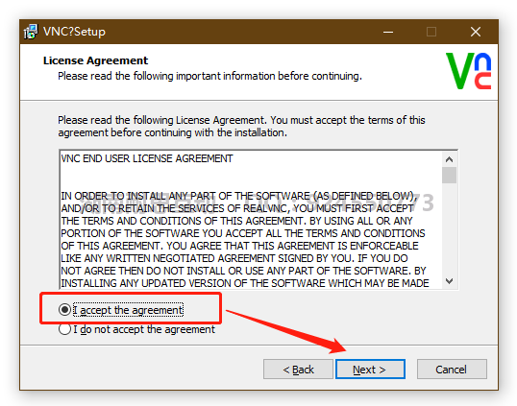Viewport: 517px width, 406px height.
Task: Select the do not accept radio circle
Action: (64, 329)
